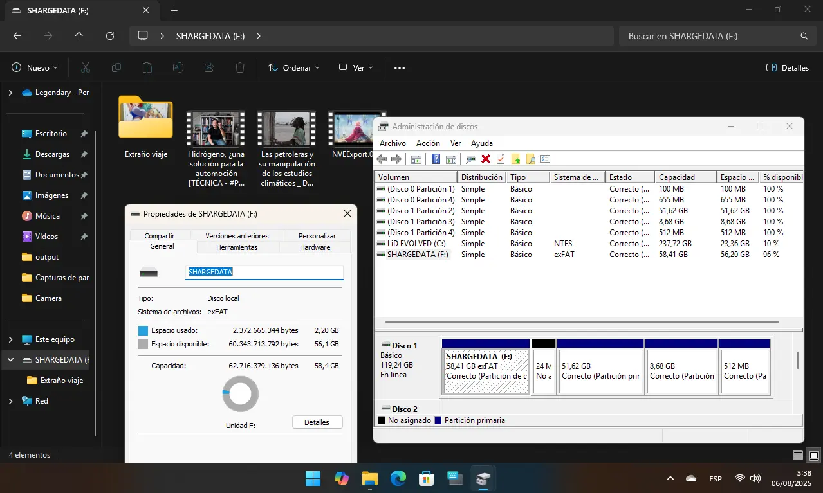This screenshot has width=823, height=493.
Task: Sort by the Capacidad column header
Action: 685,177
